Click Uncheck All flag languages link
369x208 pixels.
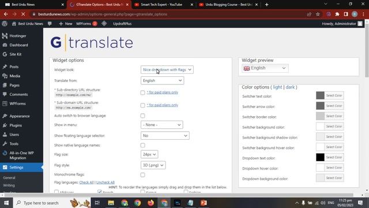coord(105,183)
